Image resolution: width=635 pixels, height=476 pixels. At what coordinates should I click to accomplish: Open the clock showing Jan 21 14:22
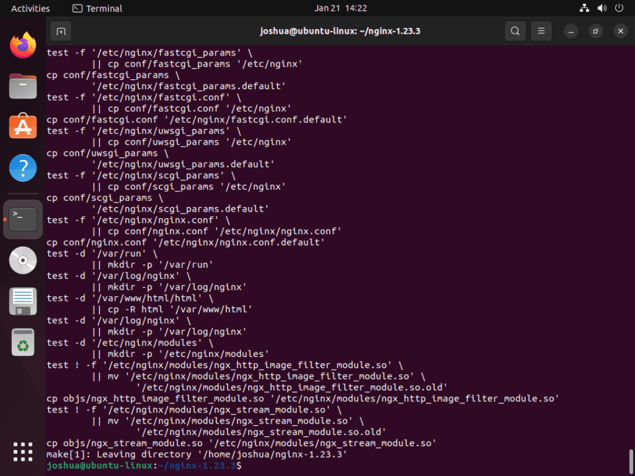pyautogui.click(x=341, y=8)
